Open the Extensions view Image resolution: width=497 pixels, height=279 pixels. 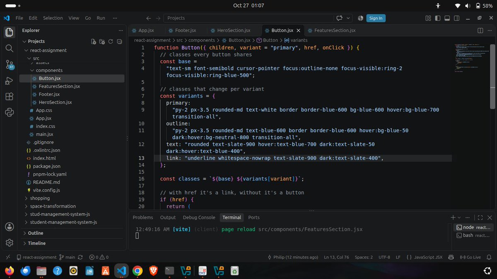tap(9, 96)
